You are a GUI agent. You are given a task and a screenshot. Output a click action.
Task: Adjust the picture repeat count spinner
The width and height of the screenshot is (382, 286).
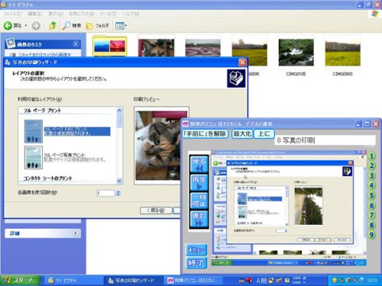118,193
